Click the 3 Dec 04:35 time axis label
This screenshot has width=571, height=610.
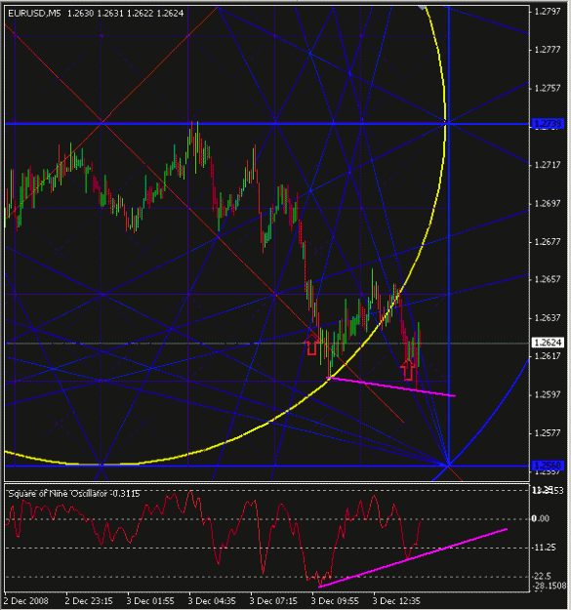click(x=212, y=600)
